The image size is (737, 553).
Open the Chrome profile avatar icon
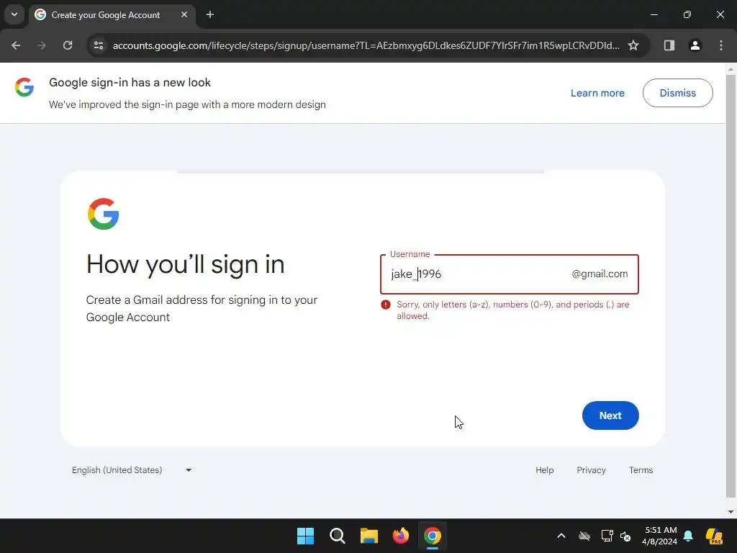click(695, 45)
